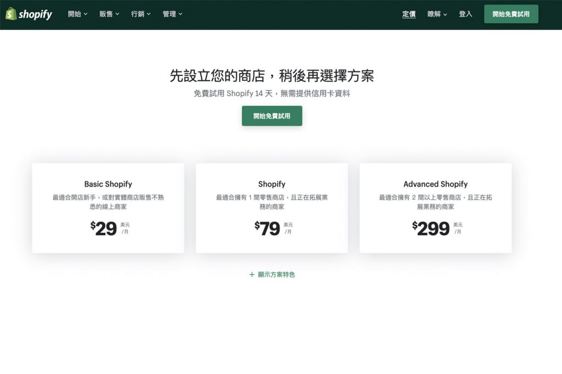Click Basic Shopify description 最適合開店新手
Viewport: 562px width, 374px height.
click(108, 202)
